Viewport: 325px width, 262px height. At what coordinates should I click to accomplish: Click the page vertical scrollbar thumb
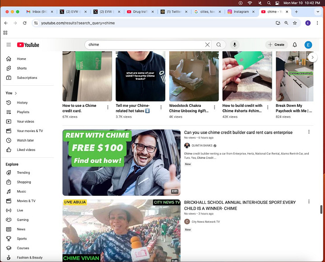(x=321, y=209)
